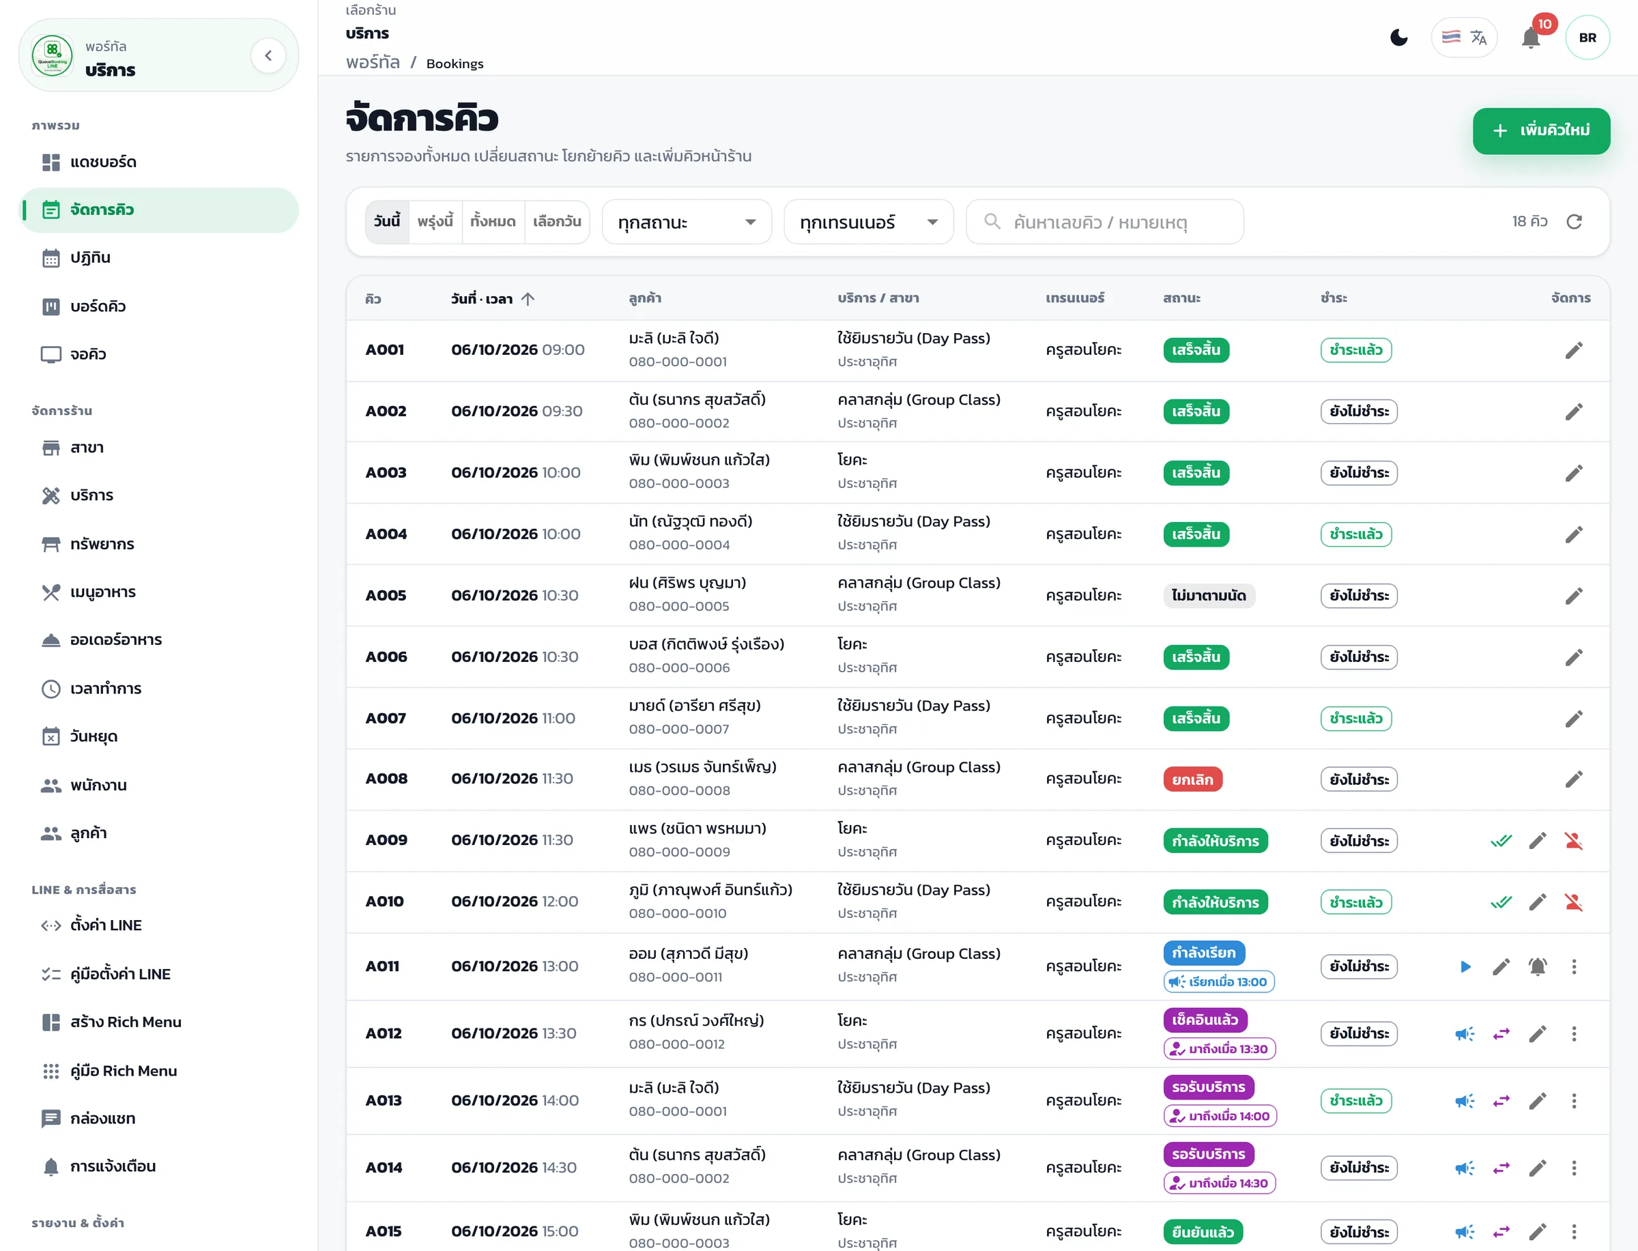Mark booking A009 as completed
1638x1251 pixels.
1501,841
